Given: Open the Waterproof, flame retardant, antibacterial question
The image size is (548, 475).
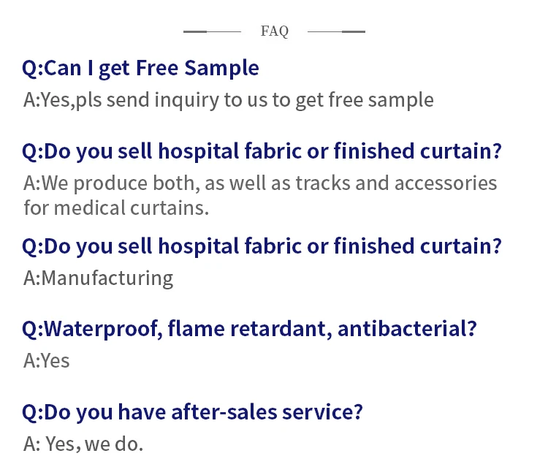Looking at the screenshot, I should point(249,329).
